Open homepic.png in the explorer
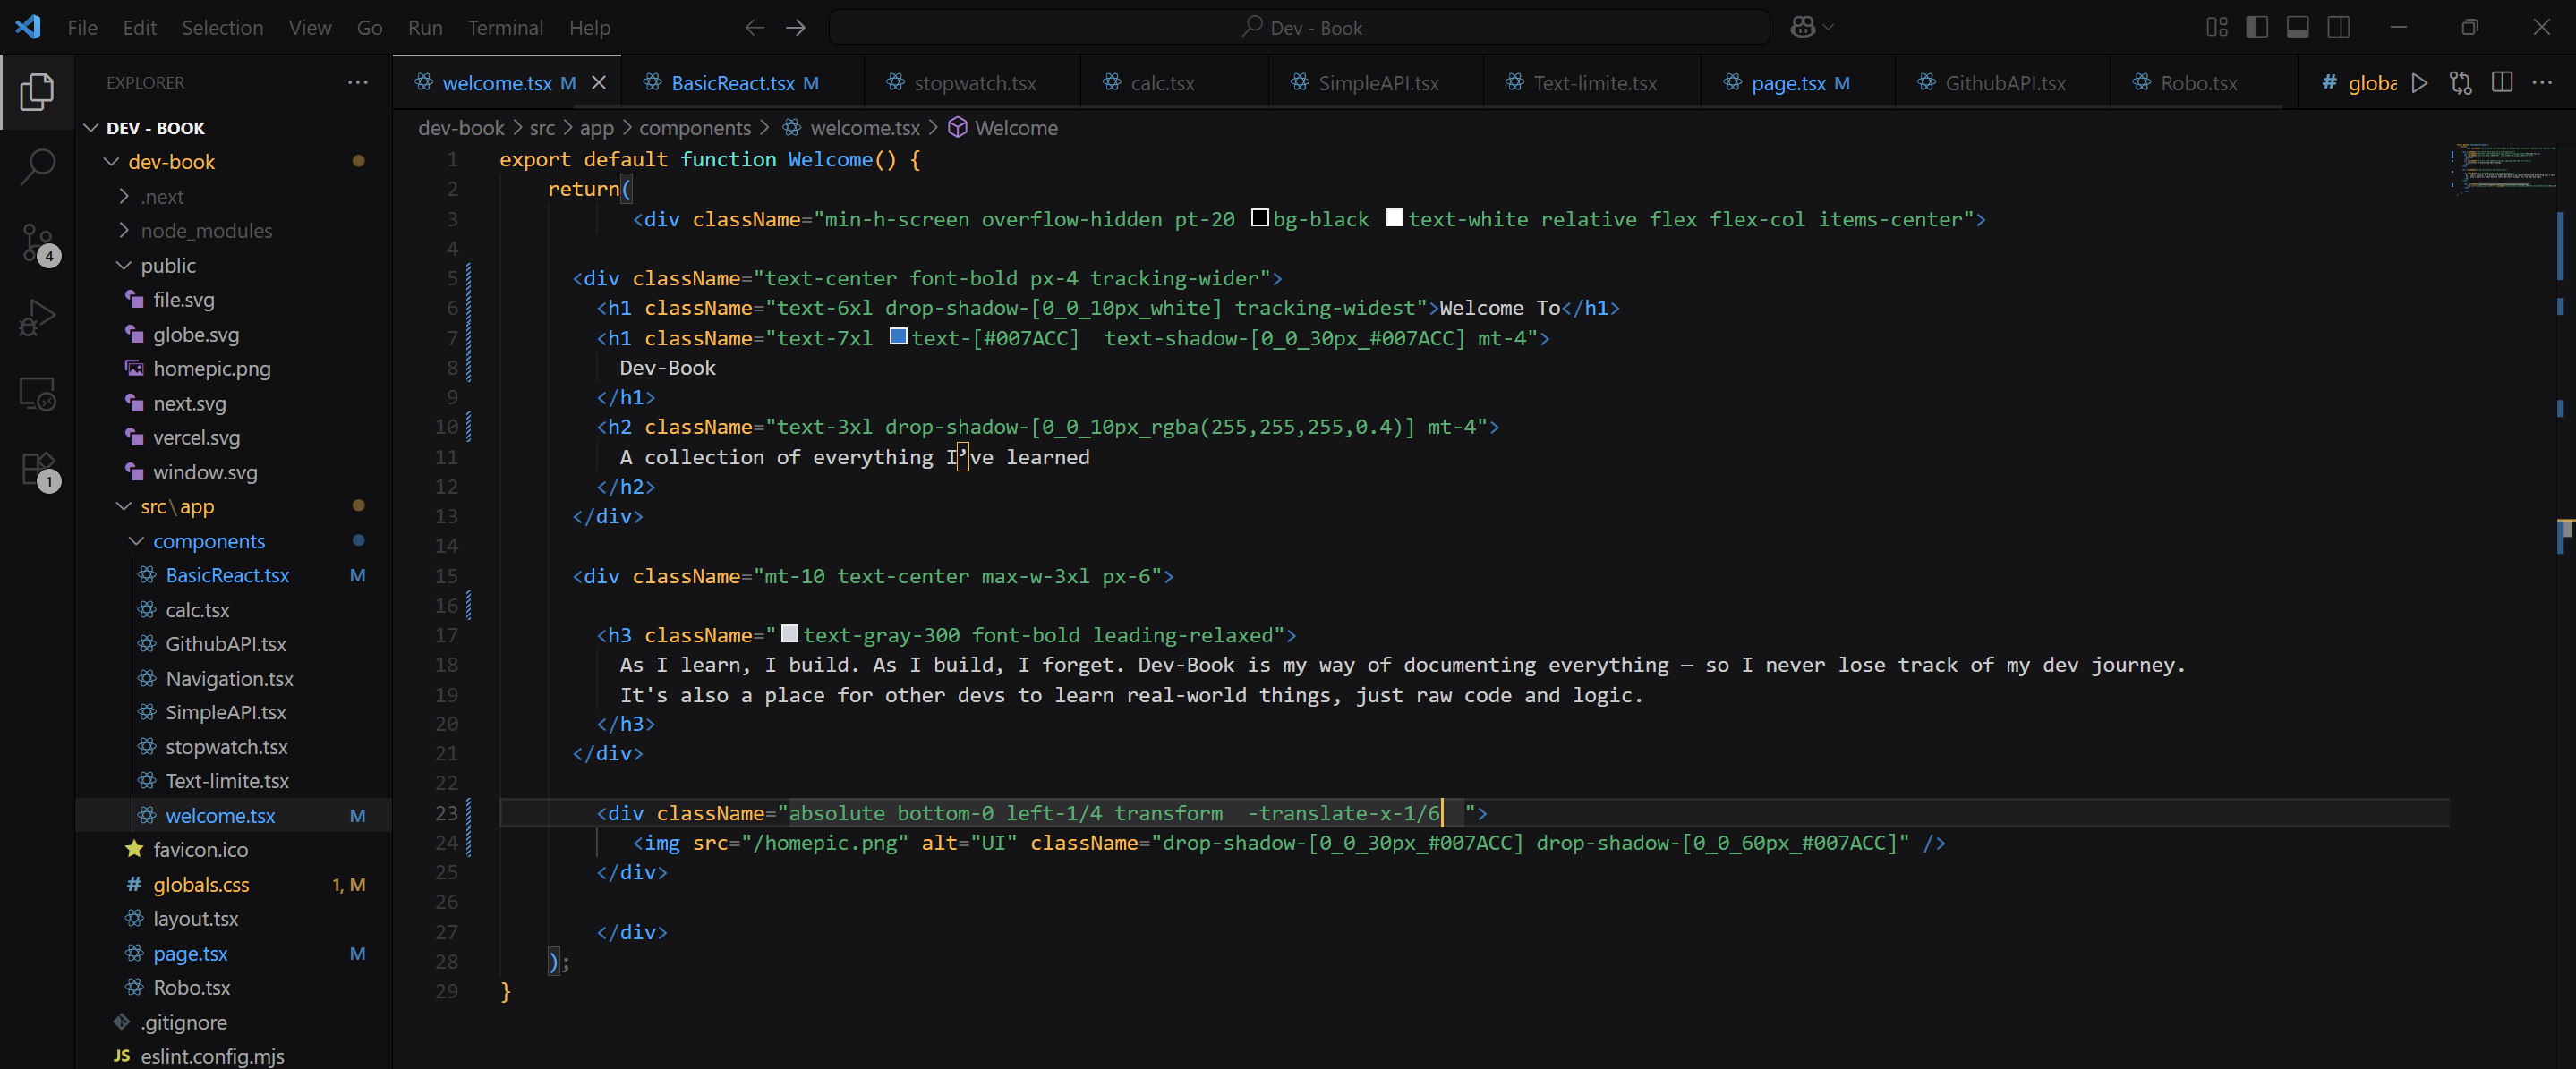The width and height of the screenshot is (2576, 1069). [234, 369]
